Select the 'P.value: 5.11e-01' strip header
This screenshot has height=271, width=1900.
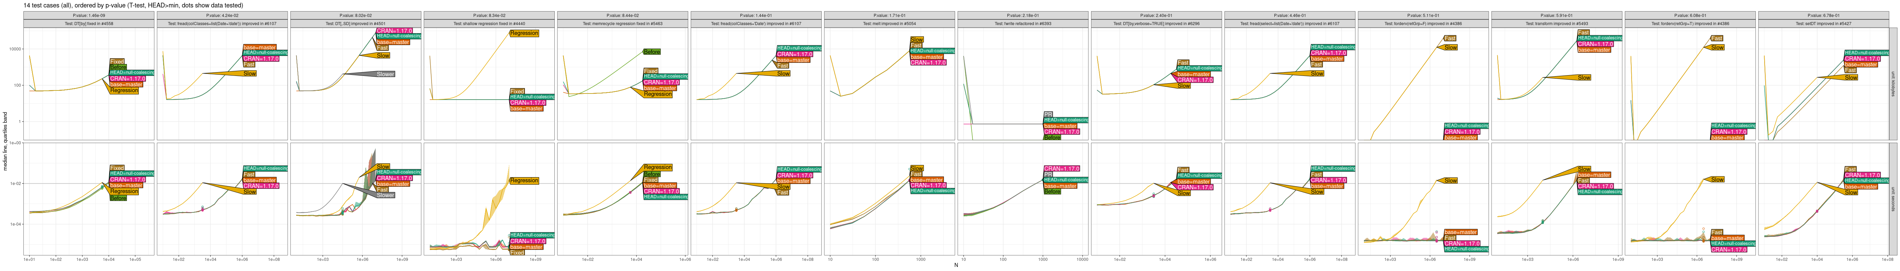[x=1423, y=15]
